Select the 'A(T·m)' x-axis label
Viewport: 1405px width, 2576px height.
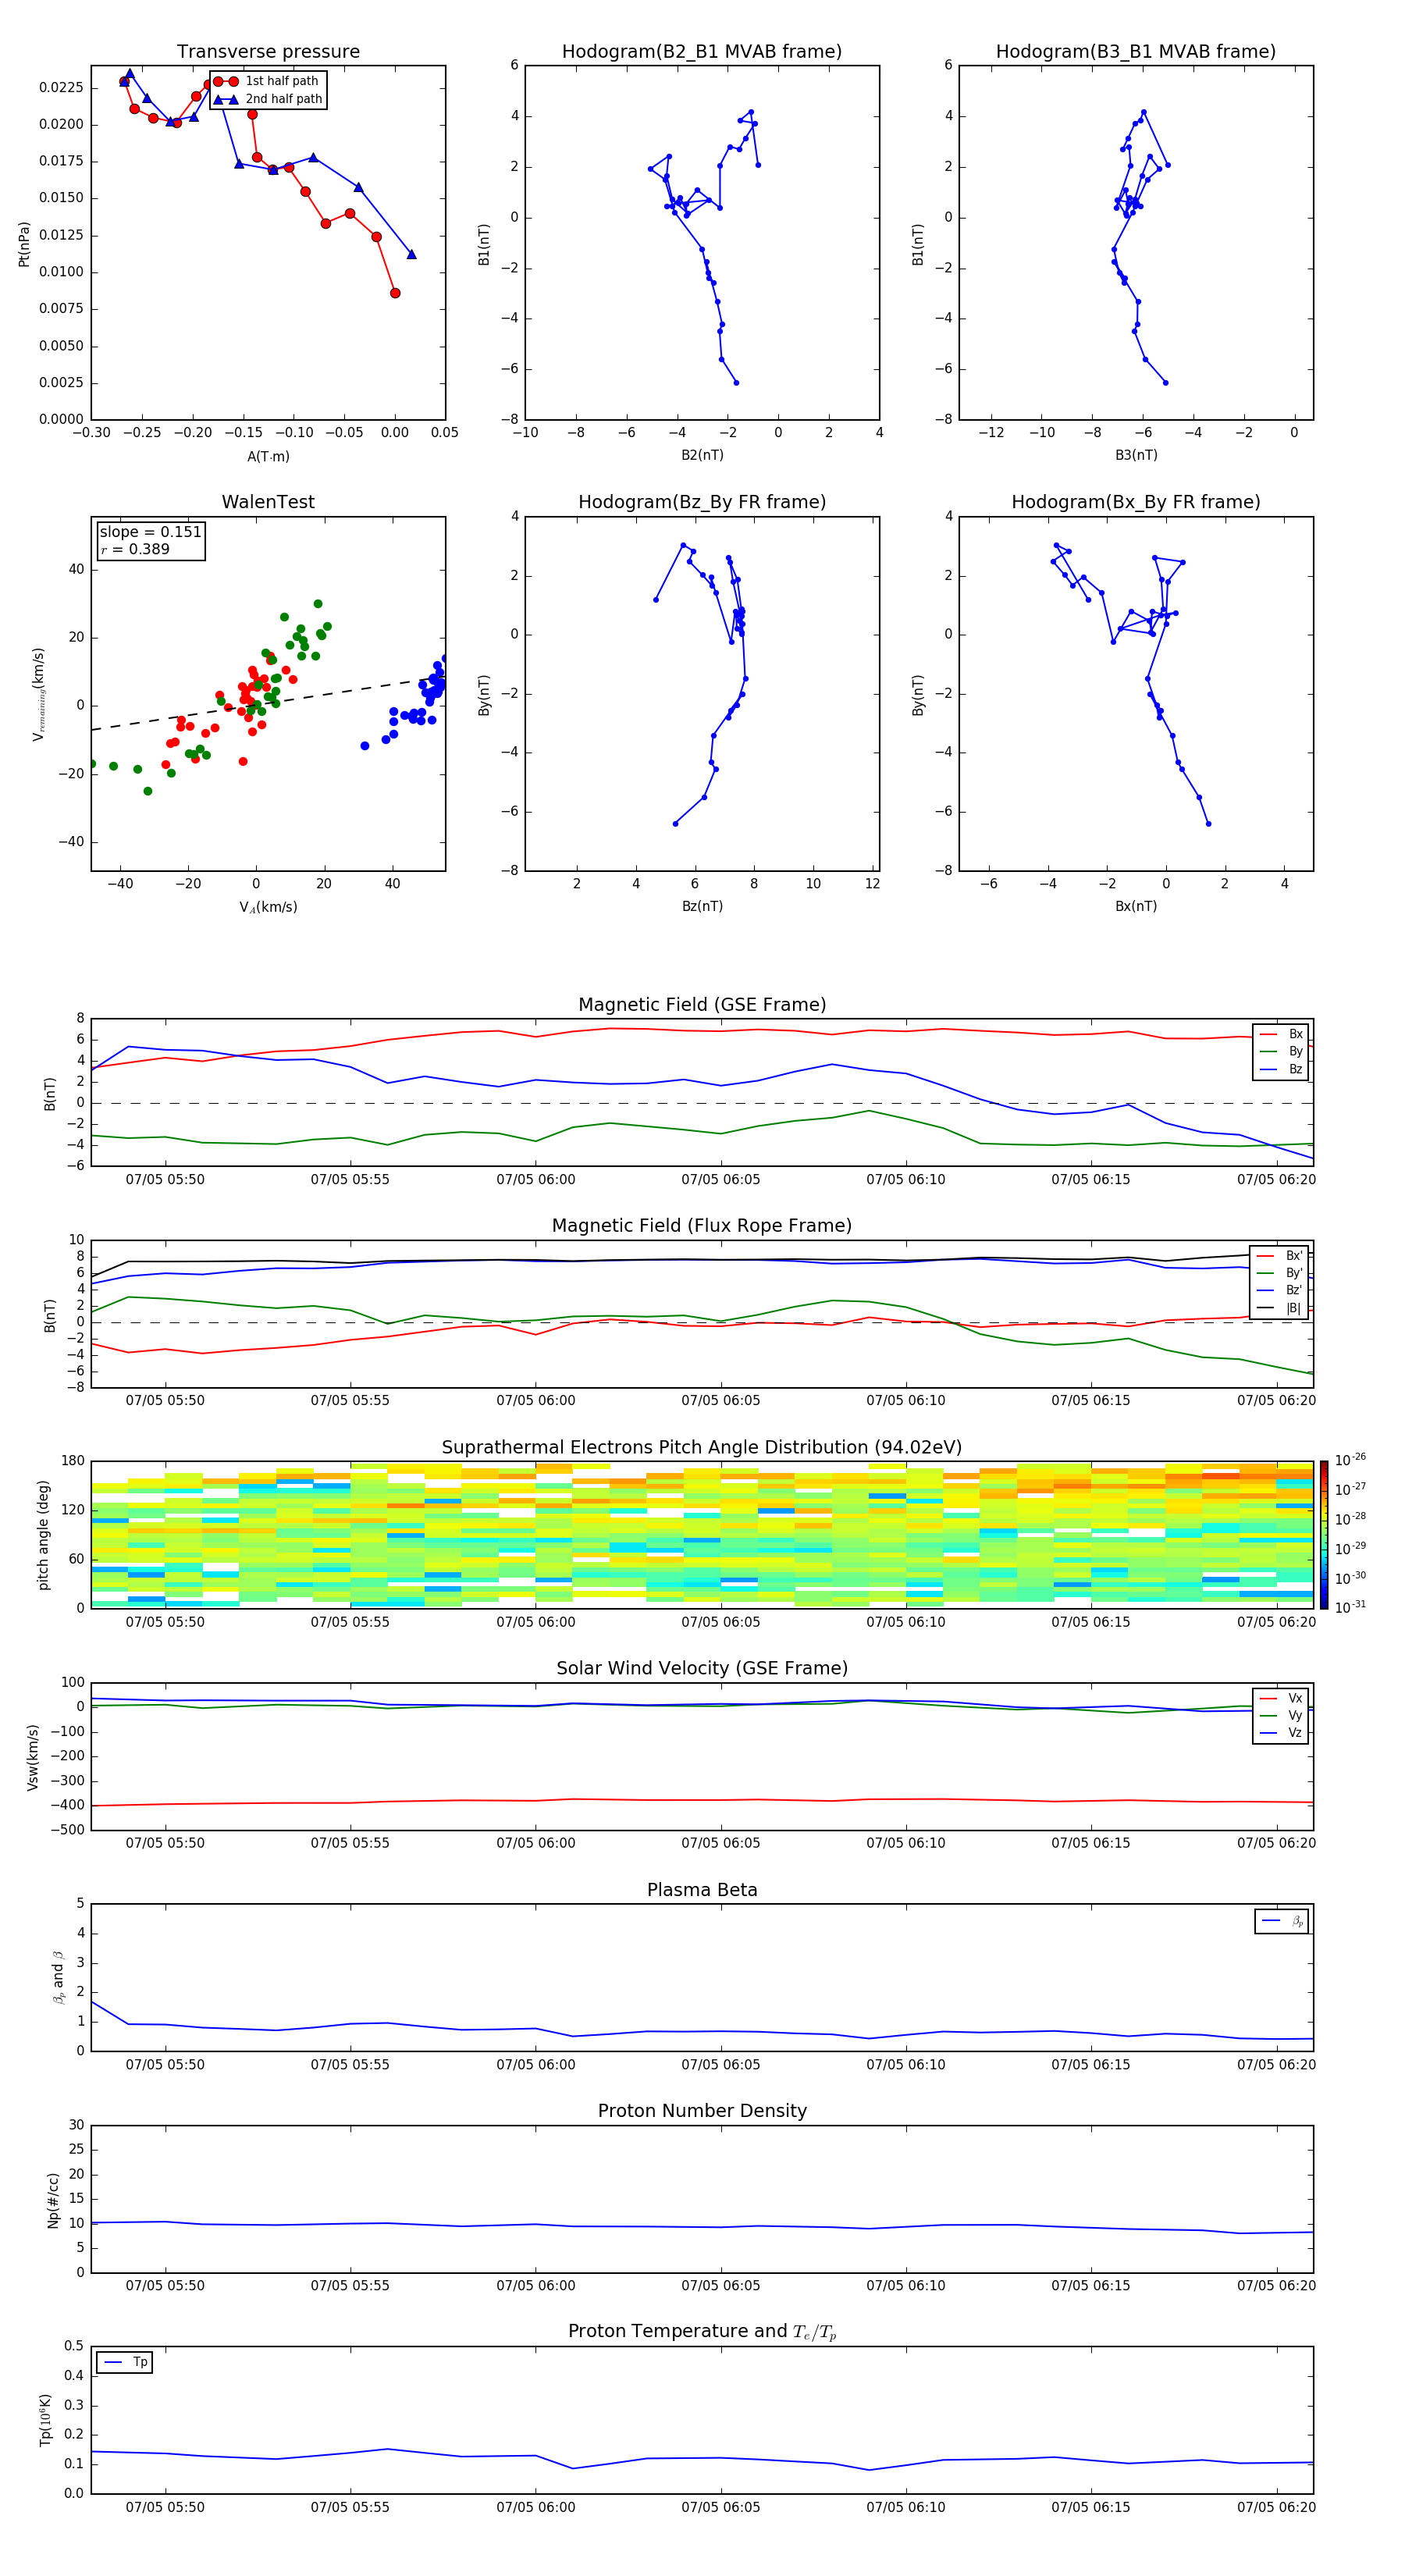[x=268, y=456]
